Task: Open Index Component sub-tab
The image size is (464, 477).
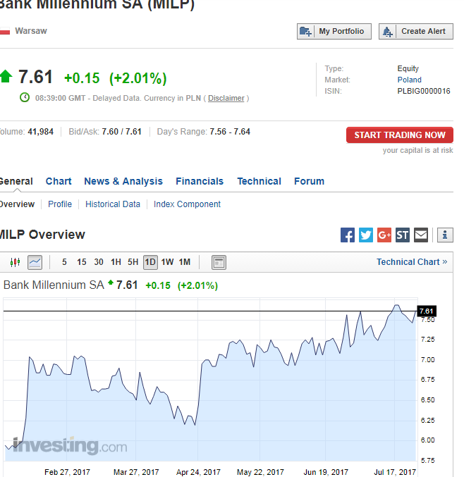Action: pos(187,204)
